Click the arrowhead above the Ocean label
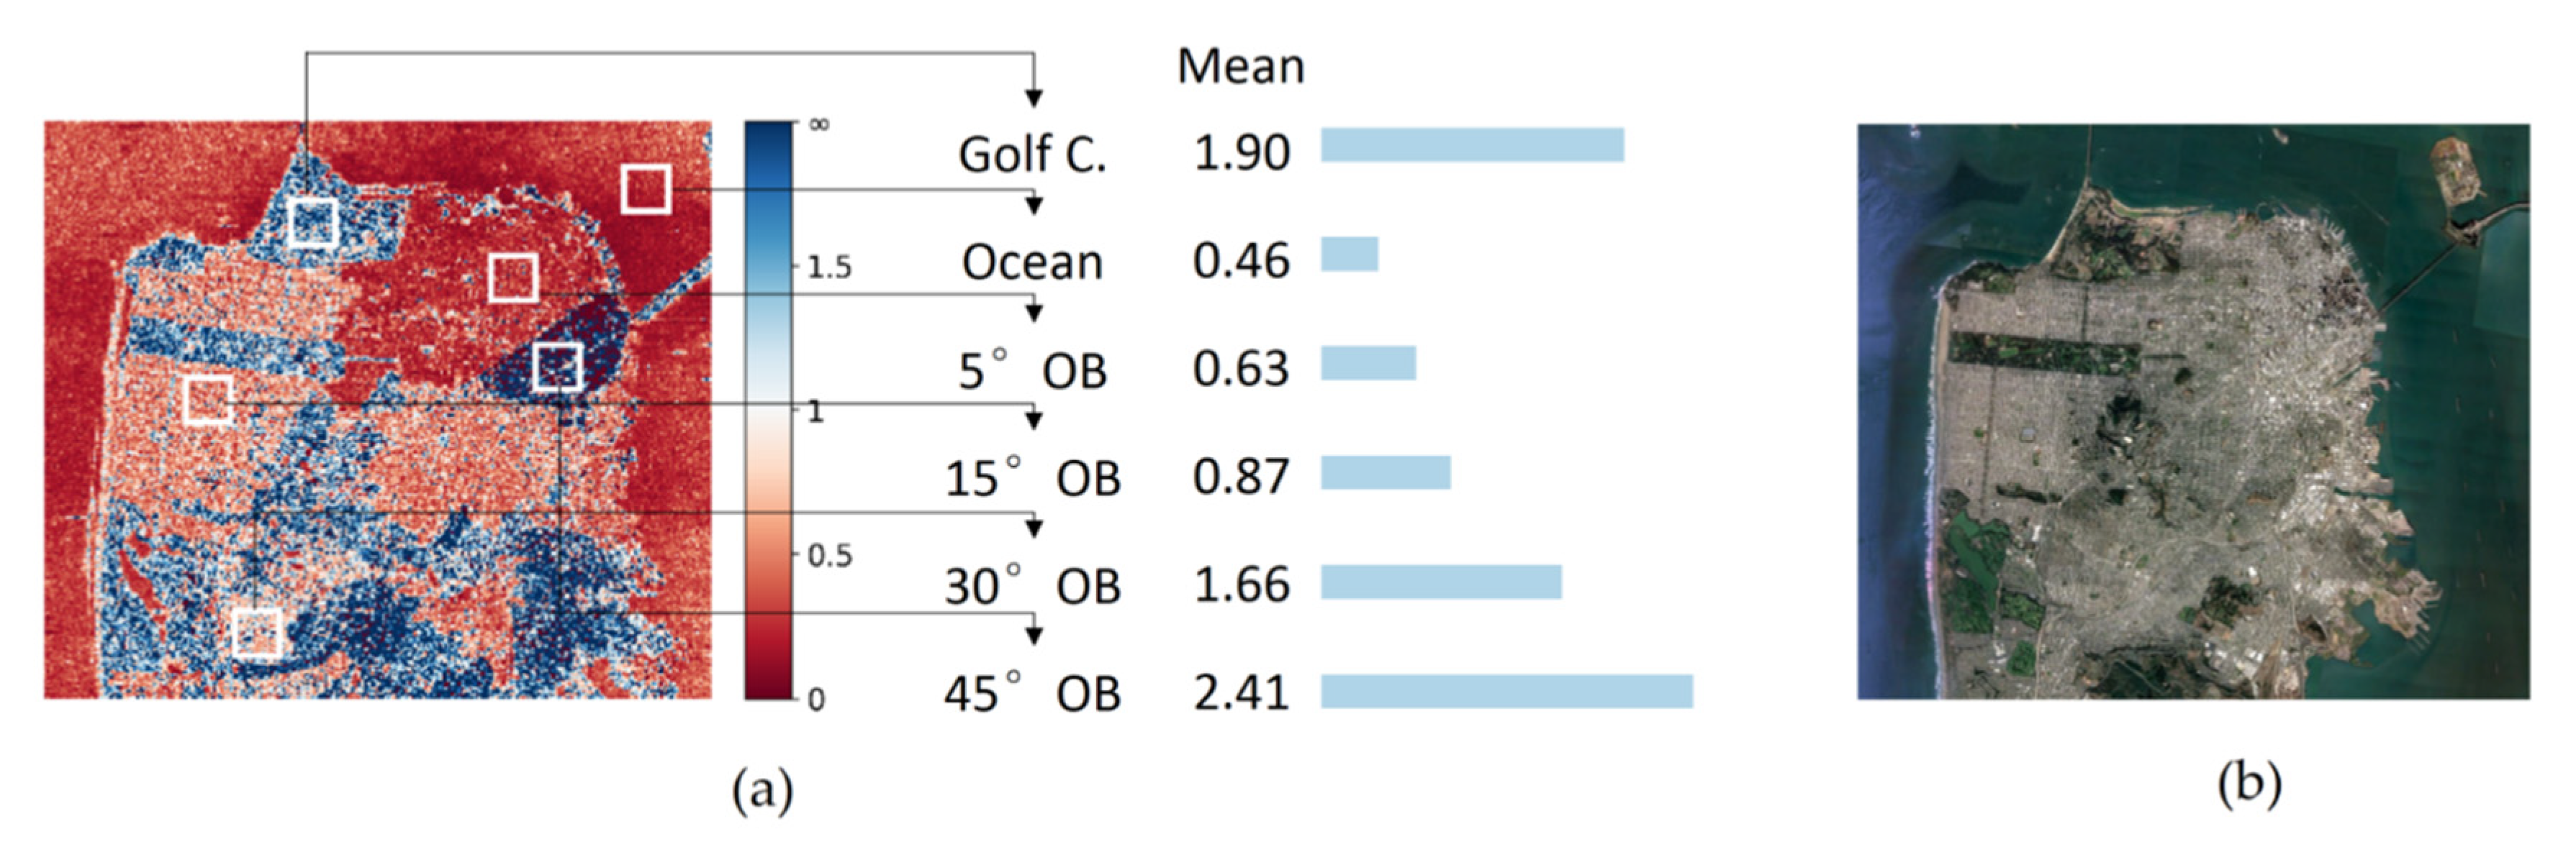 [x=1034, y=205]
